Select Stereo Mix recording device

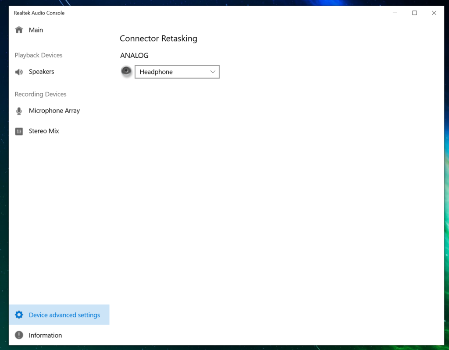pyautogui.click(x=44, y=131)
